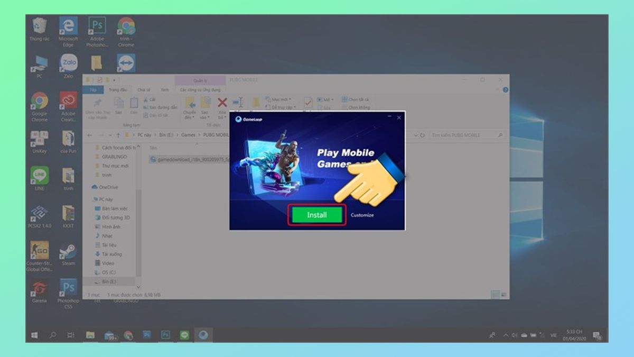Viewport: 634px width, 357px height.
Task: Open File Explorer from the taskbar
Action: pyautogui.click(x=90, y=335)
